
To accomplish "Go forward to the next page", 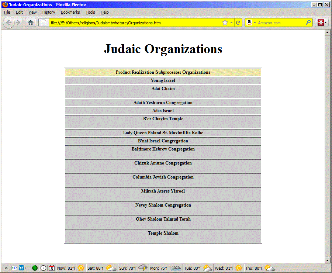I will tap(18, 23).
